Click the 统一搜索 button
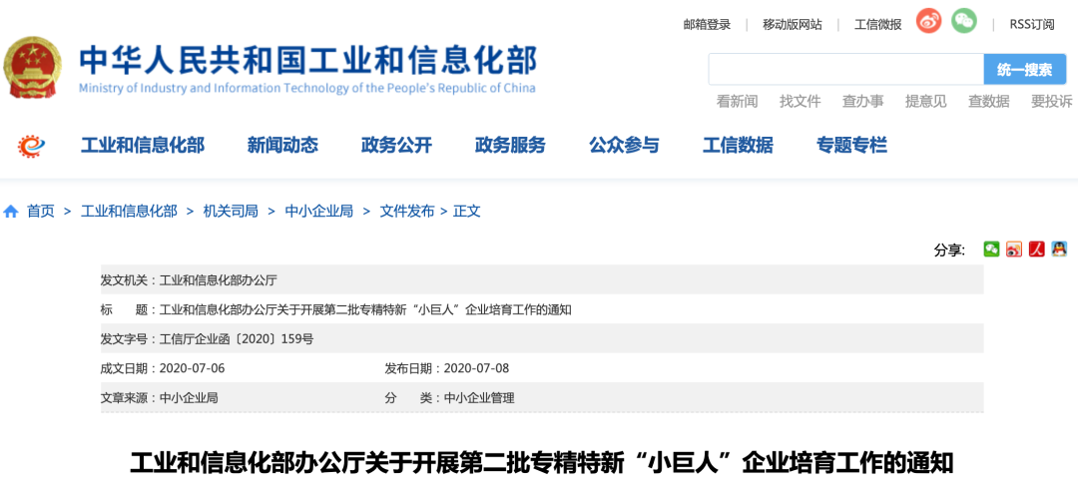1078x498 pixels. (1024, 70)
